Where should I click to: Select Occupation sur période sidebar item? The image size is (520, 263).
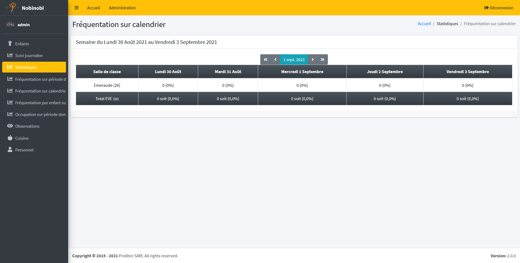click(x=40, y=114)
